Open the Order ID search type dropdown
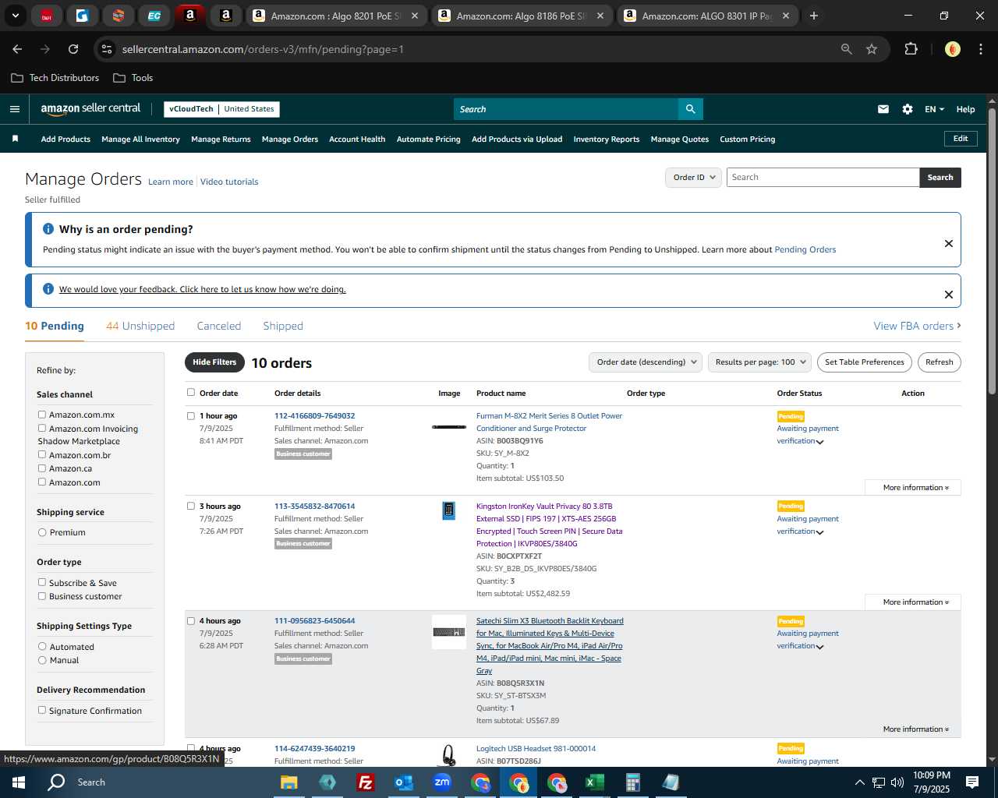Screen dimensions: 998x798 tap(693, 178)
